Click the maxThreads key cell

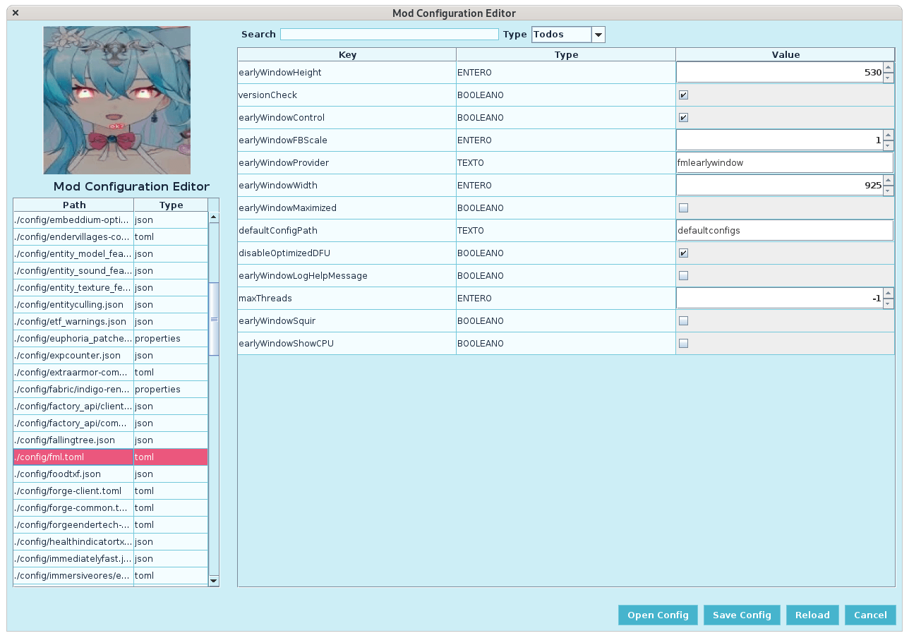tap(347, 299)
